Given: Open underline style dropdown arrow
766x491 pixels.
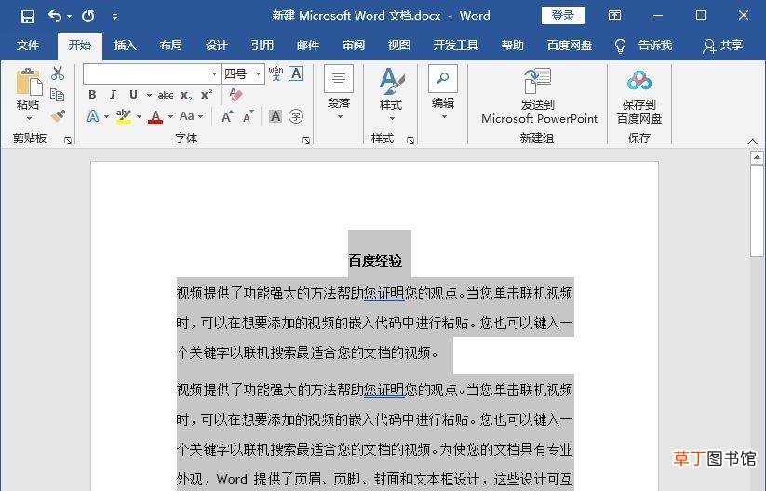Looking at the screenshot, I should [149, 95].
